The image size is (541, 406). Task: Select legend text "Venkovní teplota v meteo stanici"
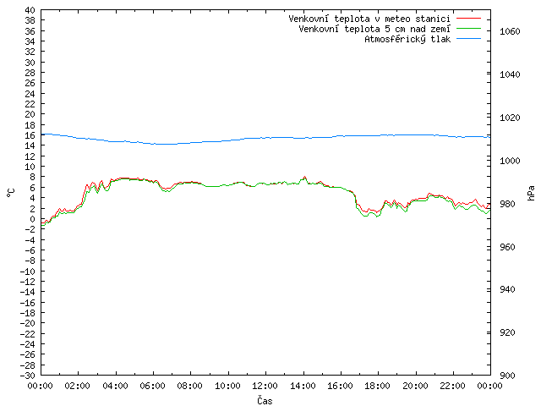coord(369,19)
